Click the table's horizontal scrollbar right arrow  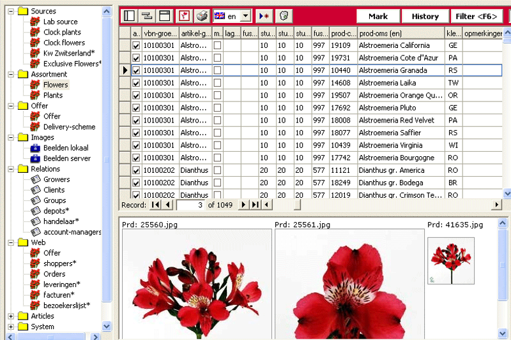[497, 205]
